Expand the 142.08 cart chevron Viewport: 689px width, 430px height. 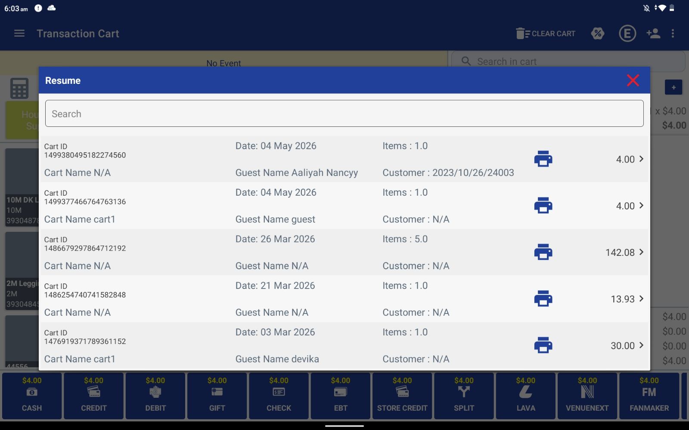coord(641,252)
